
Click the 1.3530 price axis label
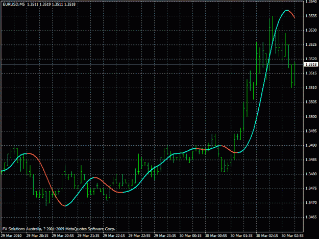311,30
